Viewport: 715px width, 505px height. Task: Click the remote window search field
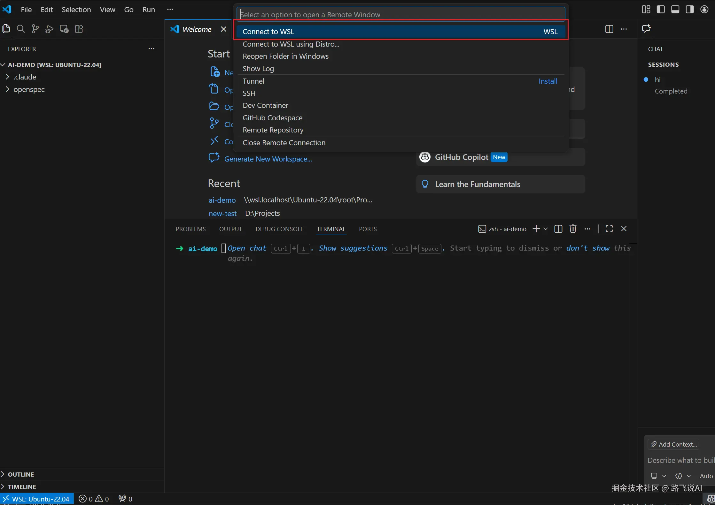pyautogui.click(x=401, y=15)
